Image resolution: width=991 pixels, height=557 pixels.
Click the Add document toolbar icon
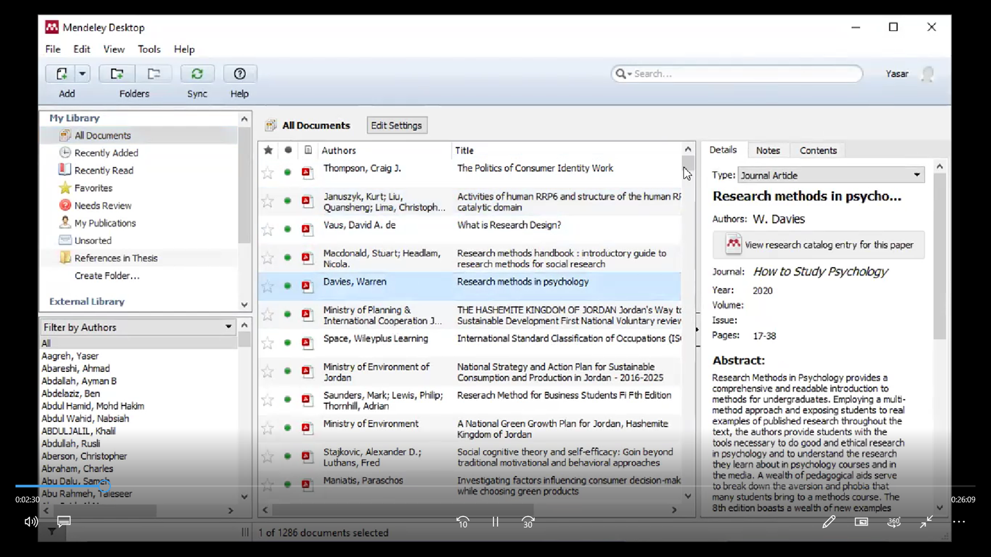click(x=62, y=74)
